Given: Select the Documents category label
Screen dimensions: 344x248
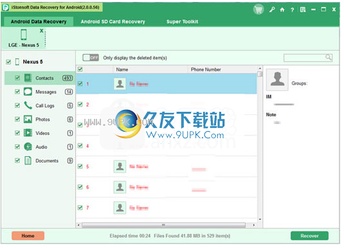Looking at the screenshot, I should pyautogui.click(x=47, y=161).
